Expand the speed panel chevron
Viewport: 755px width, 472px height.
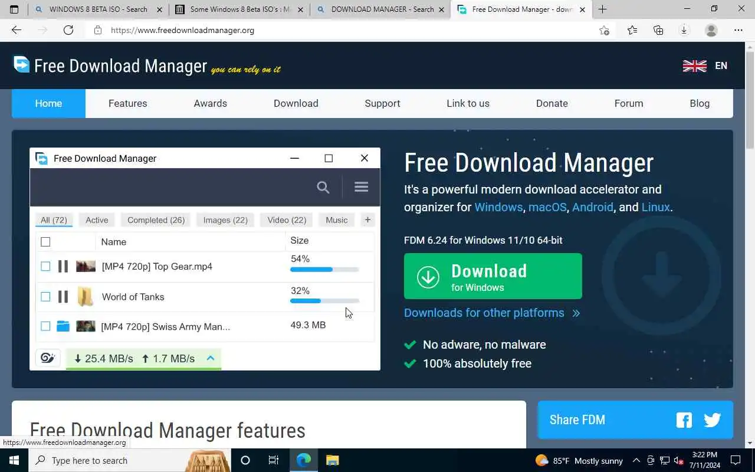tap(211, 358)
